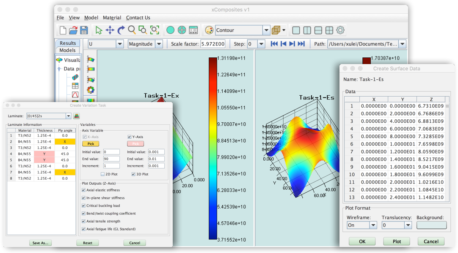Click the settings gear in toolbar
Image resolution: width=458 pixels, height=253 pixels.
340,30
